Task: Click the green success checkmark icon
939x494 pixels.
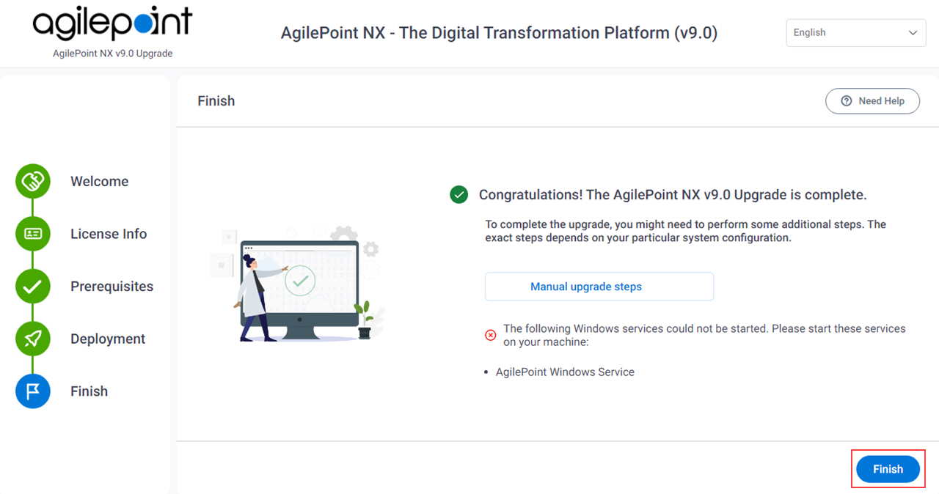Action: click(x=459, y=195)
